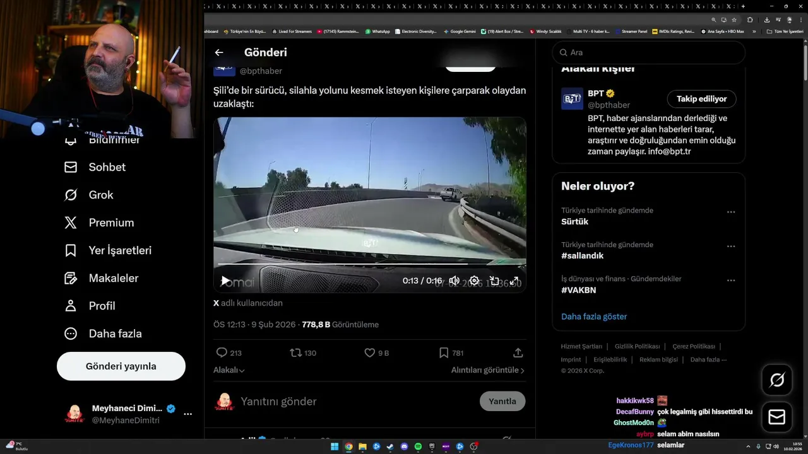The image size is (808, 454).
Task: Open Steam from taskbar
Action: click(390, 446)
